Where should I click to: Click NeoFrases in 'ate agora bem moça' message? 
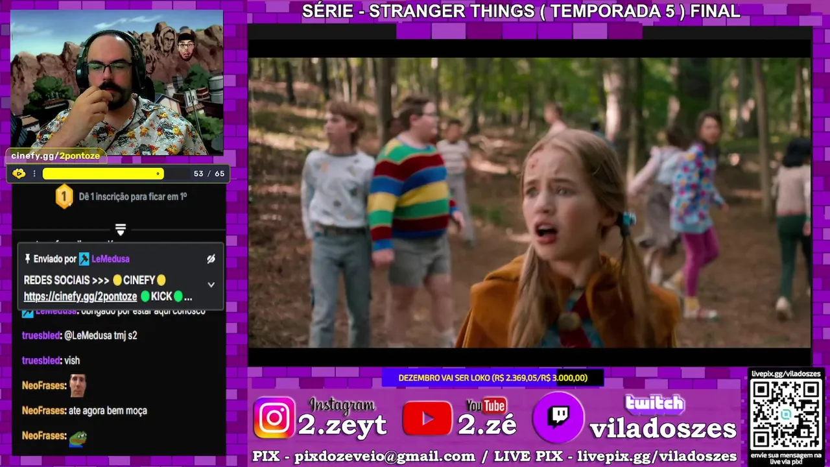[x=43, y=411]
